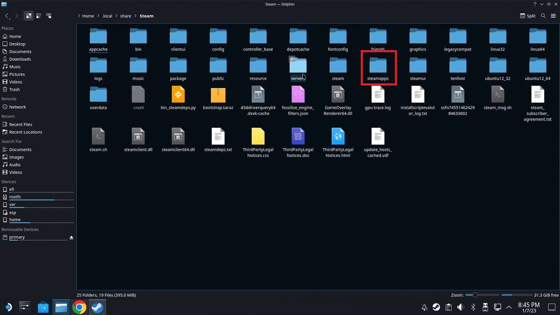Show hidden system tray icons
The image size is (560, 315).
coord(509,307)
